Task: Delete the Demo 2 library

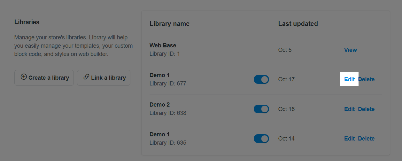Action: pos(366,109)
